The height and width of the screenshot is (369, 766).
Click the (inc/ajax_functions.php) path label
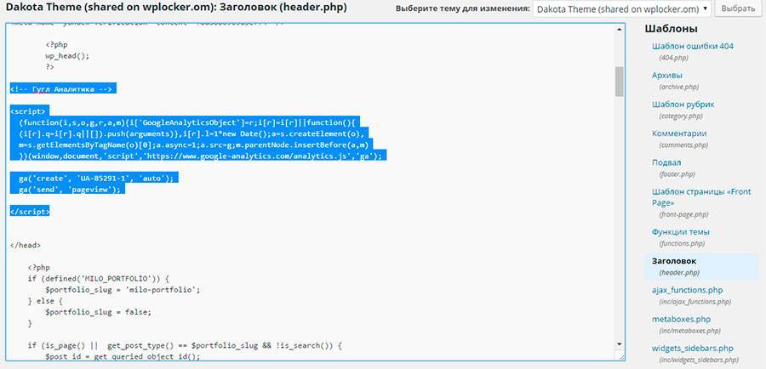[695, 302]
